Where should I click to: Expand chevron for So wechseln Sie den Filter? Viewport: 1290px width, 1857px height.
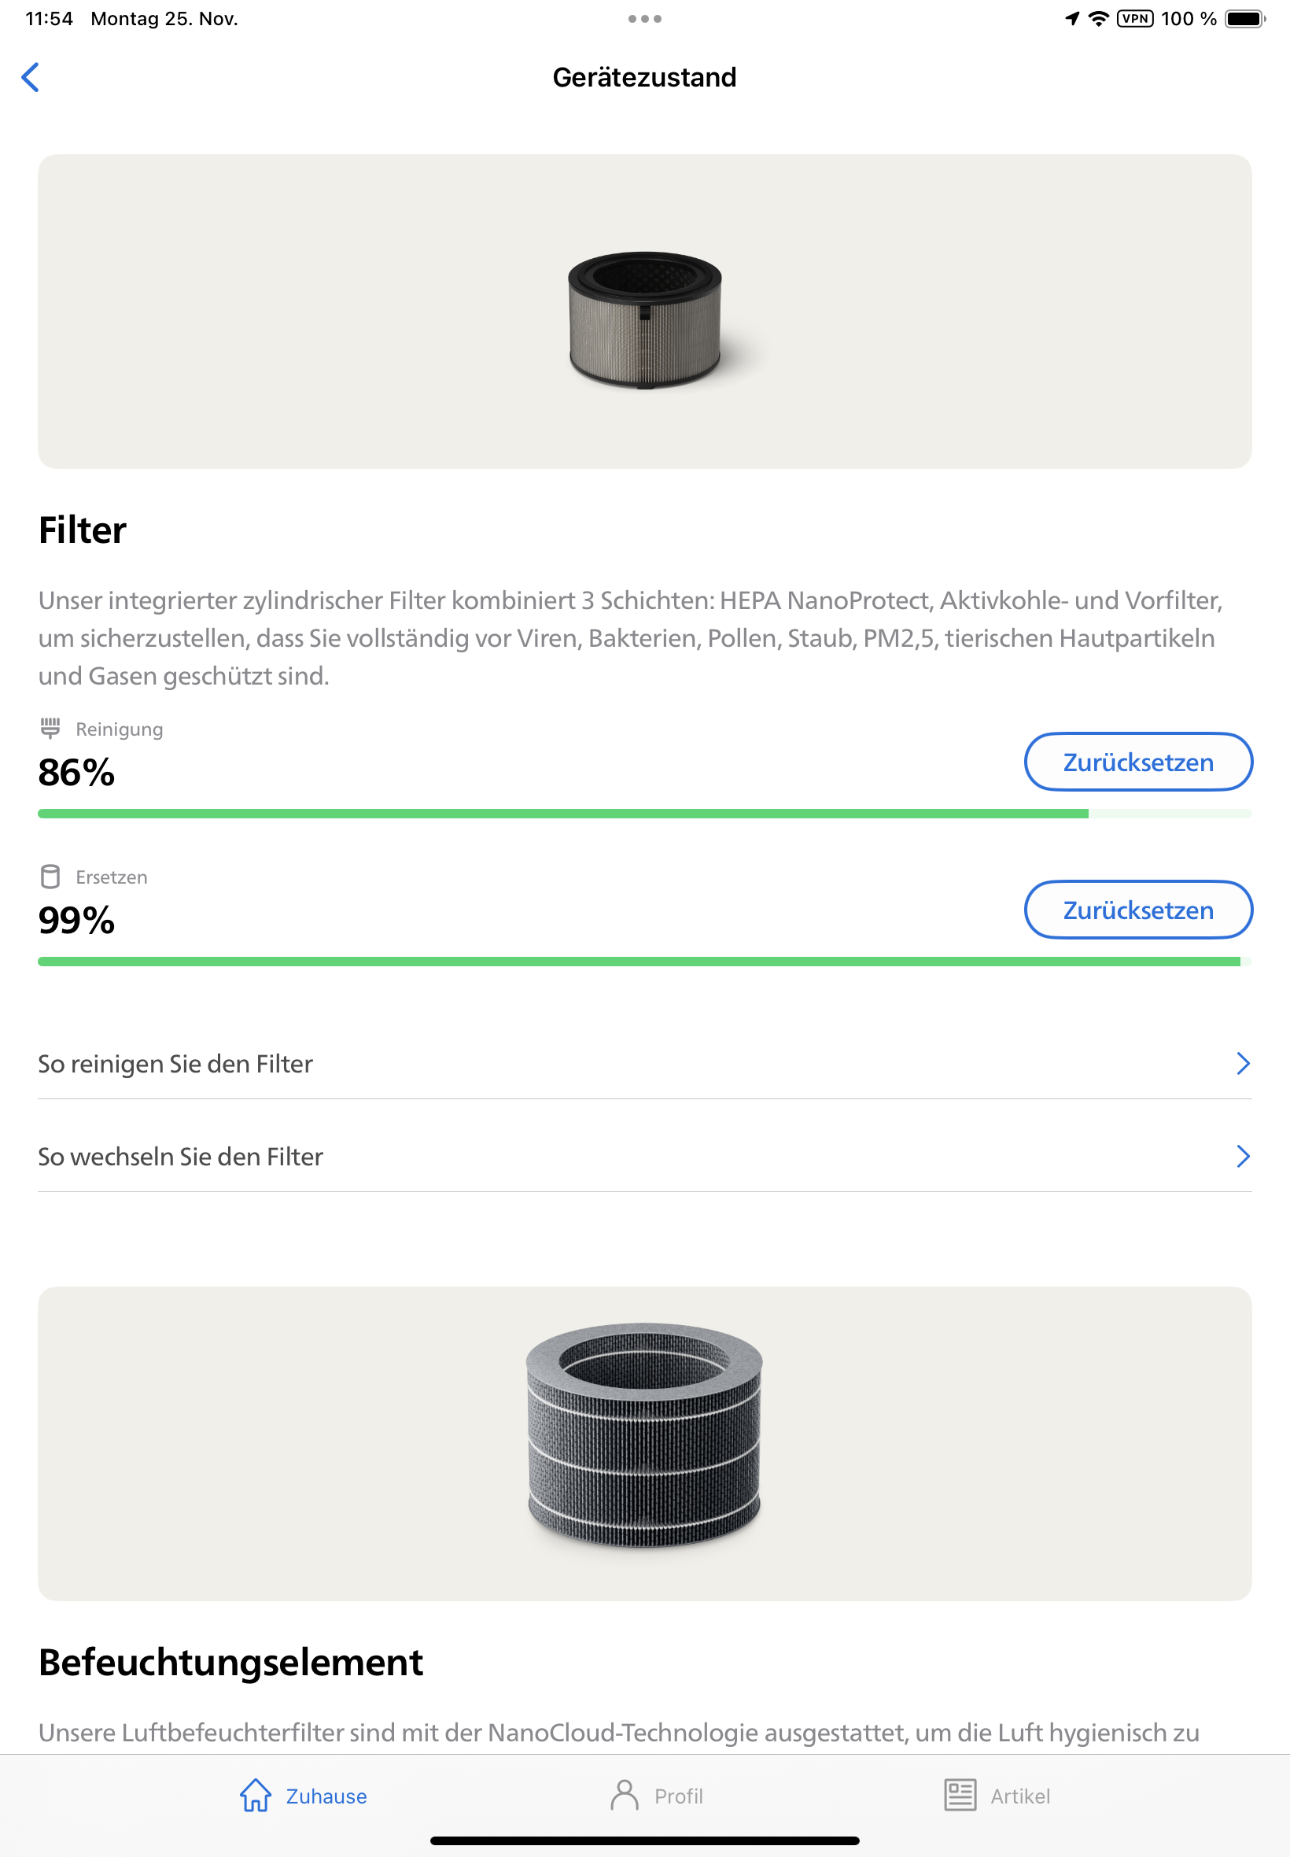click(x=1243, y=1157)
